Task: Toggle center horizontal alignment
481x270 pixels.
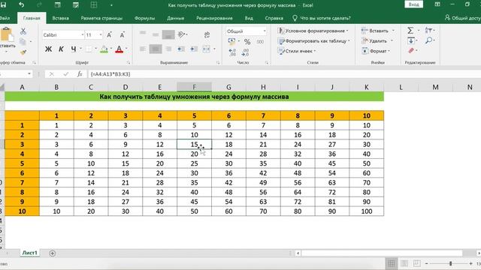Action: [x=156, y=49]
